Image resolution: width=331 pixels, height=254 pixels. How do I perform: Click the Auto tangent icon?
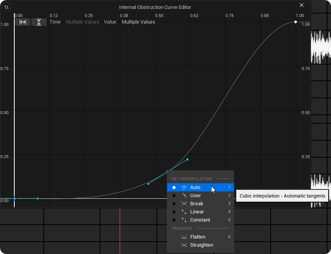pos(184,188)
